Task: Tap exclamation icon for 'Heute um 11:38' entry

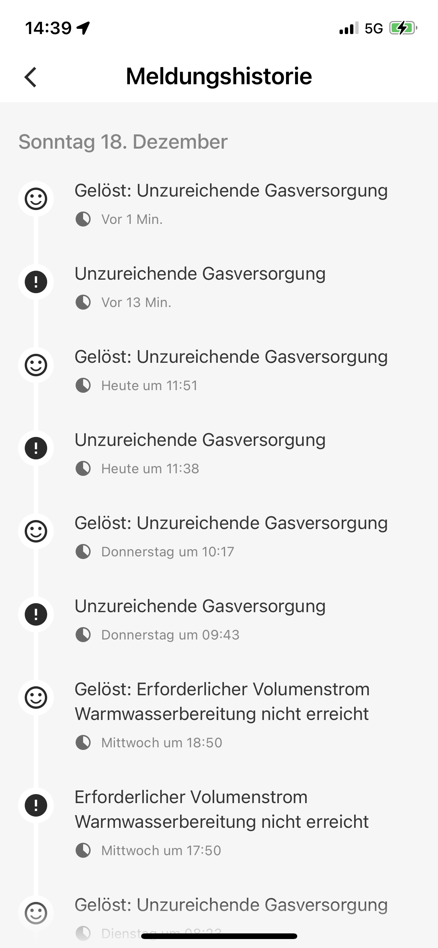Action: [x=36, y=448]
